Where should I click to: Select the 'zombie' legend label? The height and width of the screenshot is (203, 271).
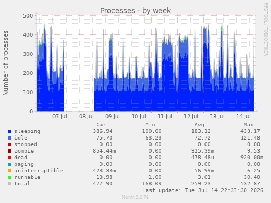click(x=24, y=151)
